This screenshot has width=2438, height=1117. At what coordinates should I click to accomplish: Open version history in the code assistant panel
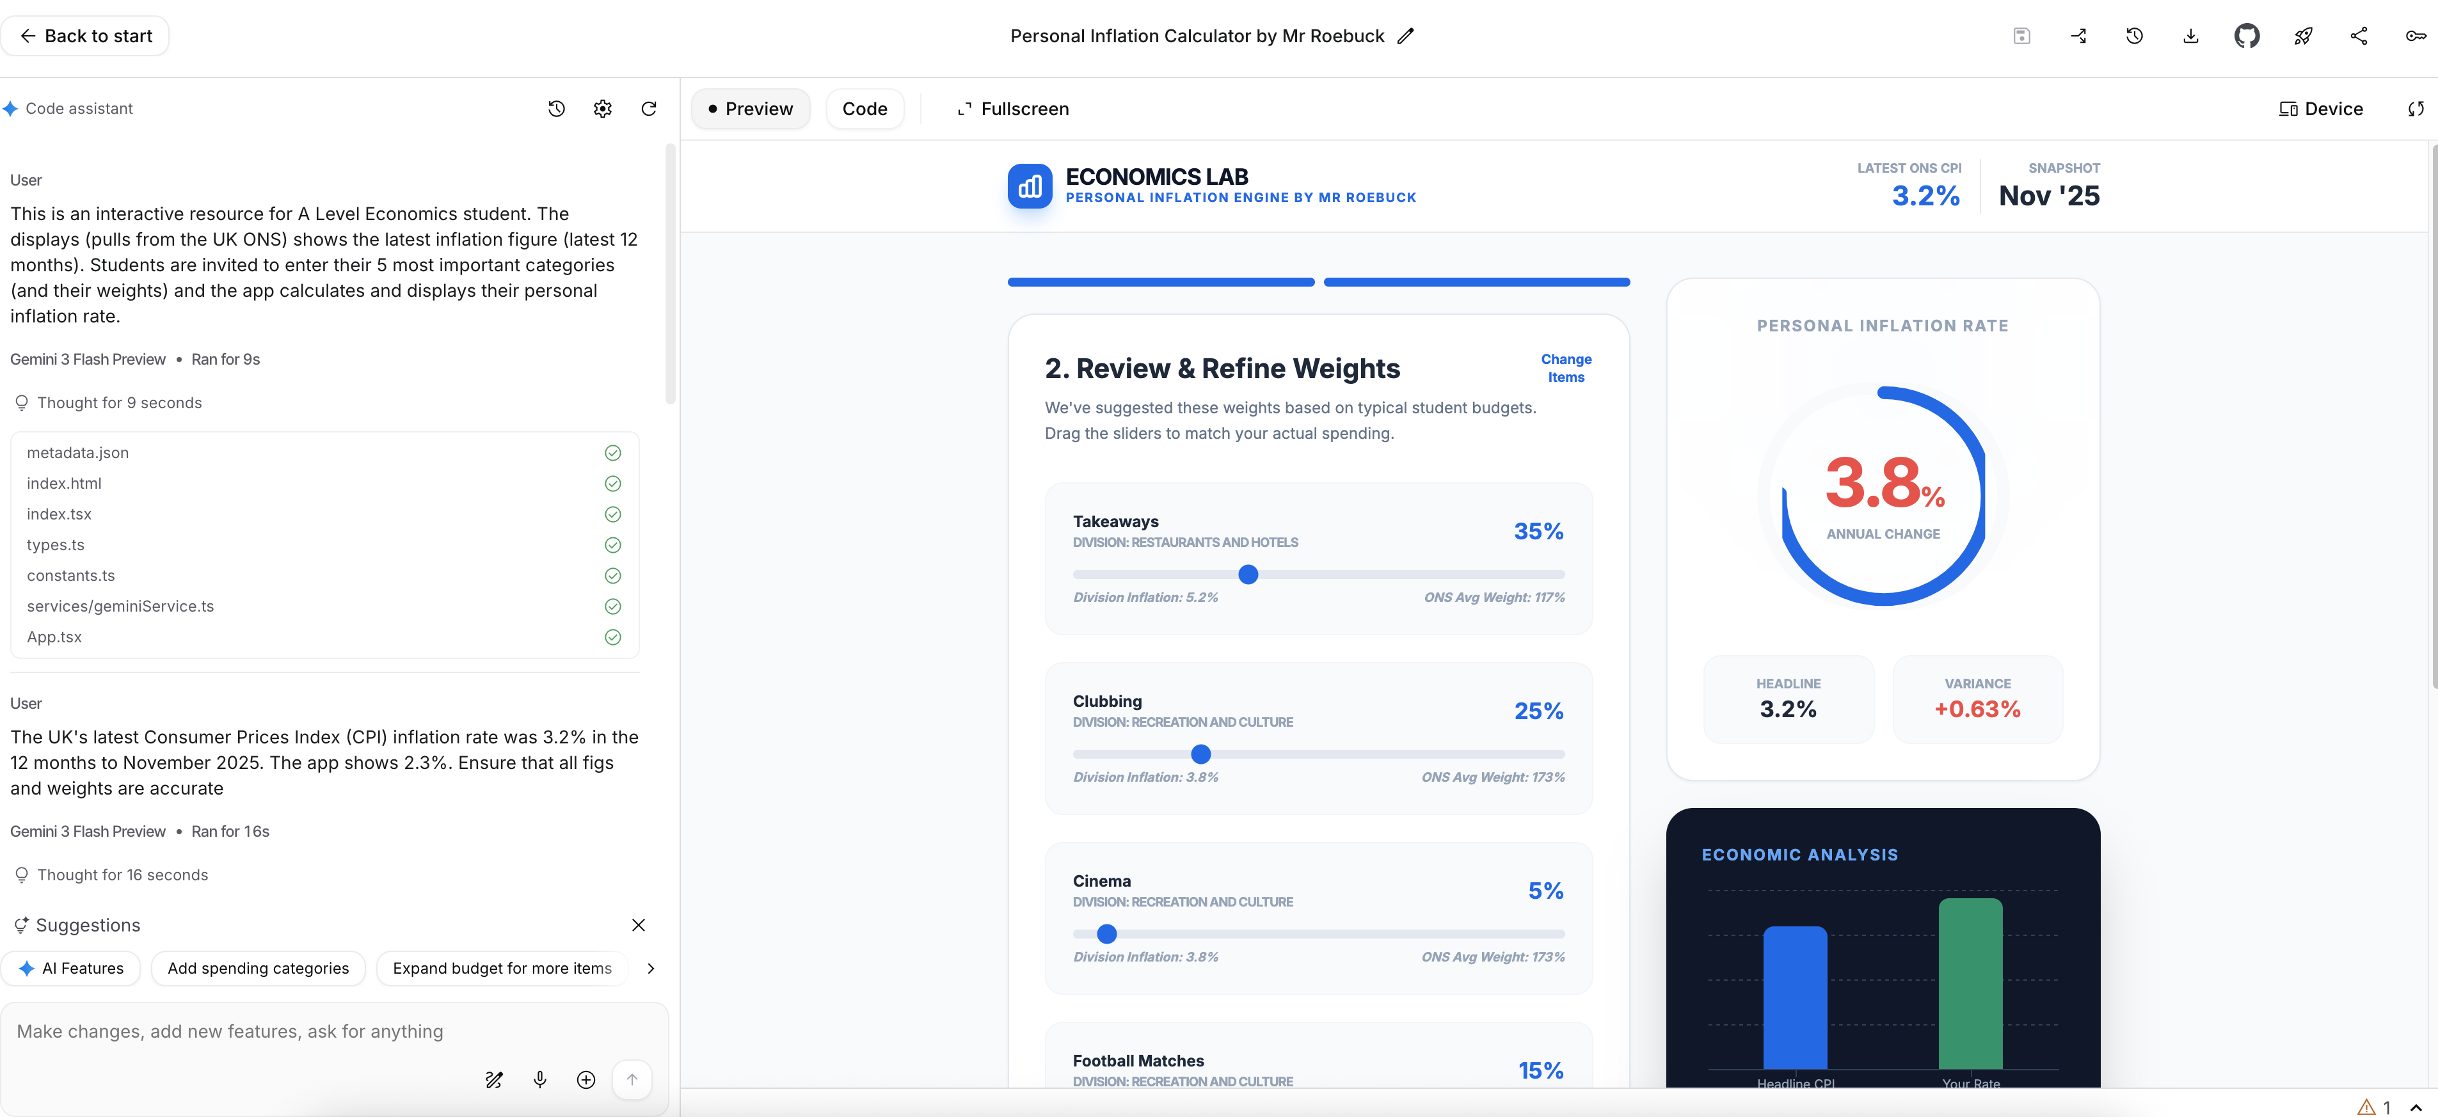point(557,109)
